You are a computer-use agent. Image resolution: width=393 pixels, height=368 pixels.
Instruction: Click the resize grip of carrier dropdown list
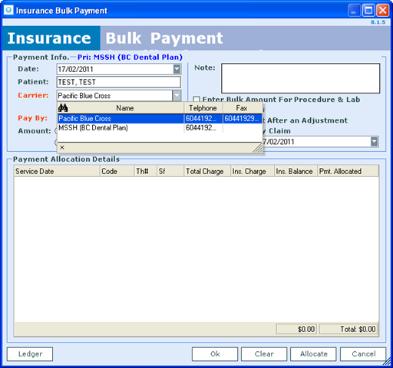[x=257, y=148]
